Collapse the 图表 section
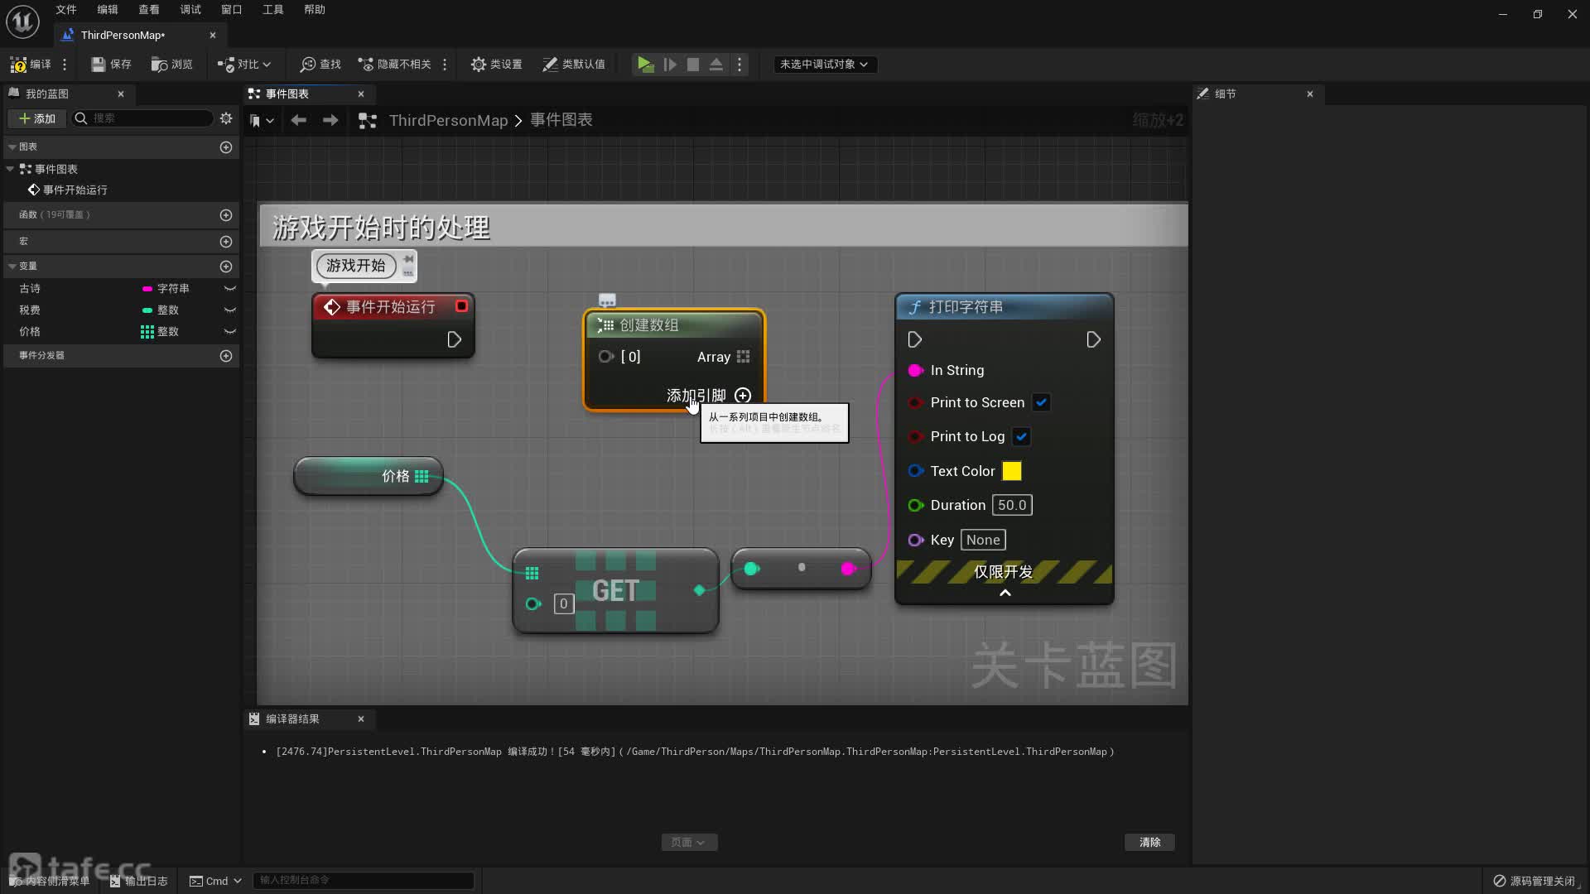 pos(12,147)
